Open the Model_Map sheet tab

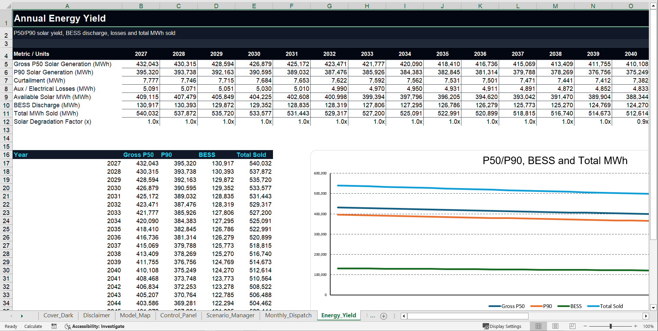135,315
